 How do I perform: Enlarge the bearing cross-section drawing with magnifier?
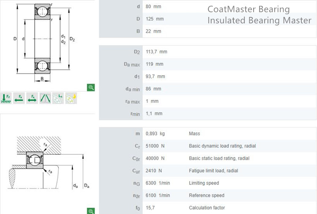click(91, 88)
